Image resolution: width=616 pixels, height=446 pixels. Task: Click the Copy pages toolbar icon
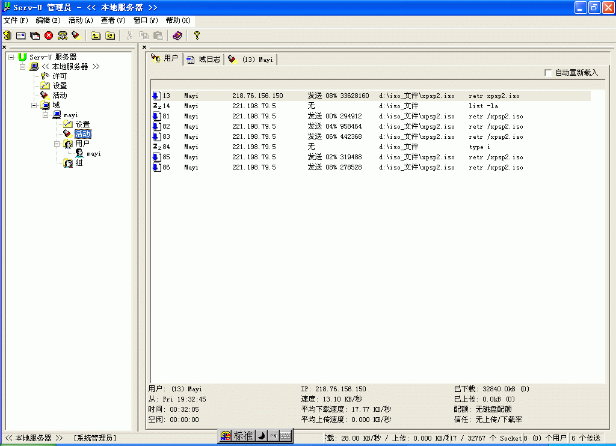[x=144, y=35]
